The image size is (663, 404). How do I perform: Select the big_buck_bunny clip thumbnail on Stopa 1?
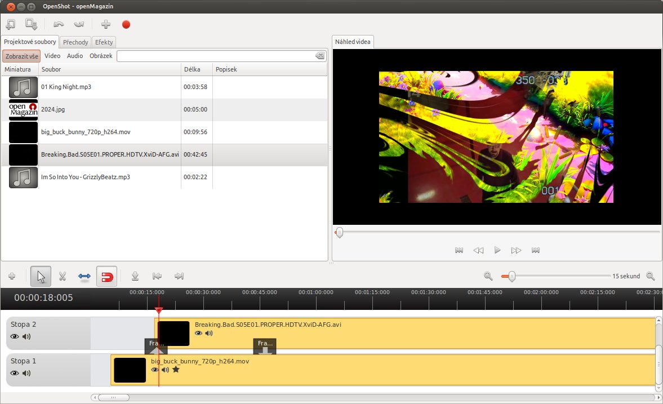pyautogui.click(x=130, y=370)
